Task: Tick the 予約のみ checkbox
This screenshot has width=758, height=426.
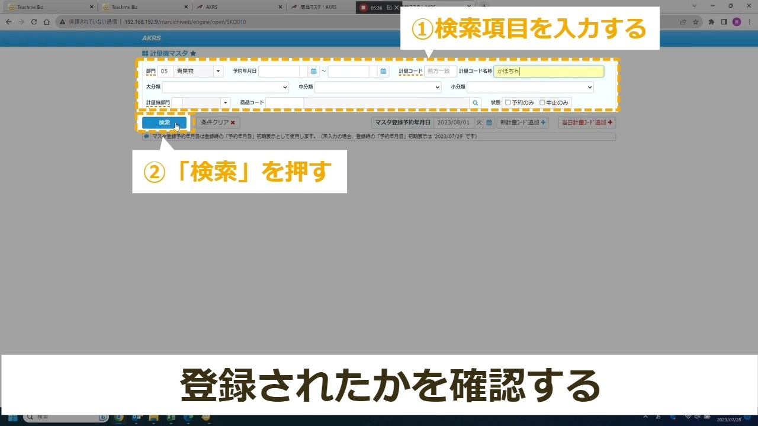Action: 508,103
